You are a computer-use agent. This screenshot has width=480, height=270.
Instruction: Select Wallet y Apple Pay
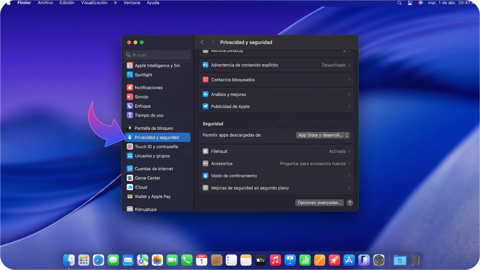coord(157,196)
